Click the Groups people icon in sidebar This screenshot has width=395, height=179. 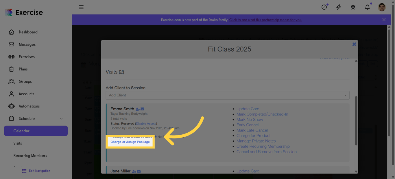coord(11,81)
